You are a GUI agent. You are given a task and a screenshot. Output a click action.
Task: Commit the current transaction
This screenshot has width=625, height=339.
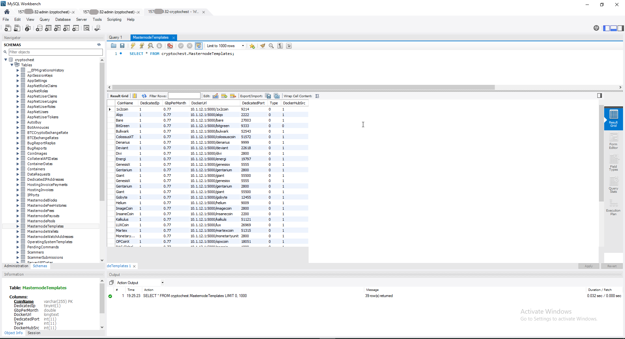click(x=181, y=46)
